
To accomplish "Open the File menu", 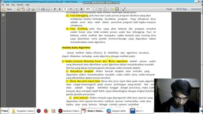I will (x=3, y=5).
